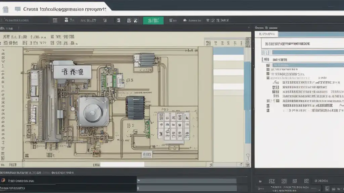Click the trash icon in the title bar
The height and width of the screenshot is (193, 344).
[5, 10]
